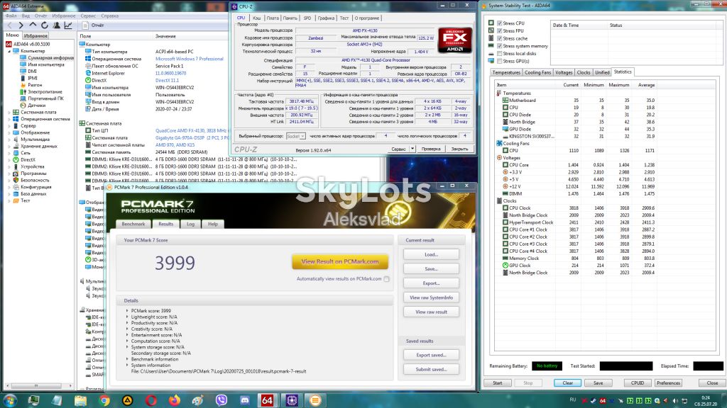Open Viber from the taskbar
727x408 pixels.
tap(222, 401)
